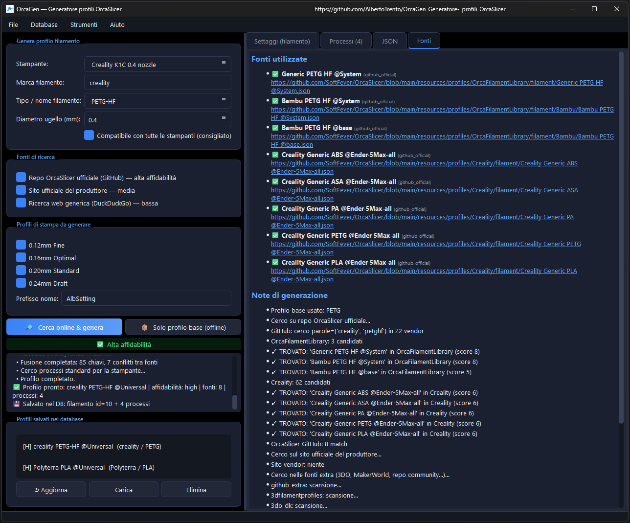Click floppy disk icon next to Salvato nel DB
The image size is (630, 523).
17,404
